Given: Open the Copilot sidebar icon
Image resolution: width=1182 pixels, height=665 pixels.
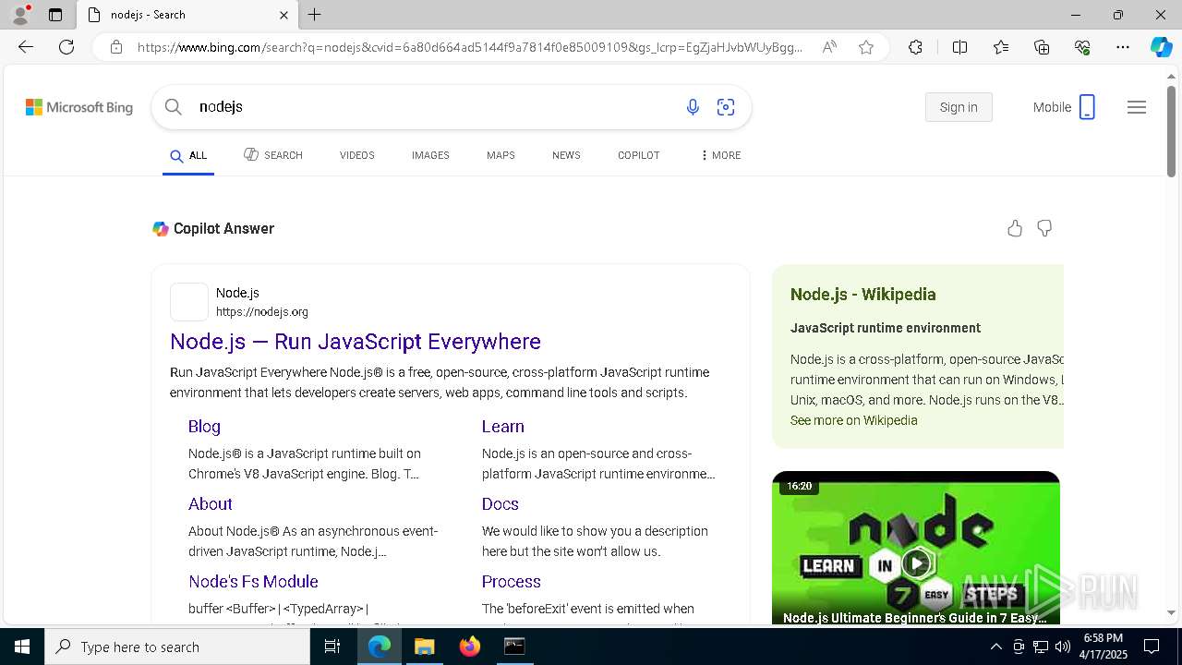Looking at the screenshot, I should 1161,47.
